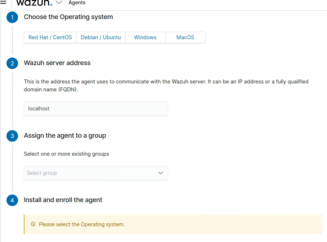
Task: Click 'Install and enroll the agent' heading
Action: 63,200
